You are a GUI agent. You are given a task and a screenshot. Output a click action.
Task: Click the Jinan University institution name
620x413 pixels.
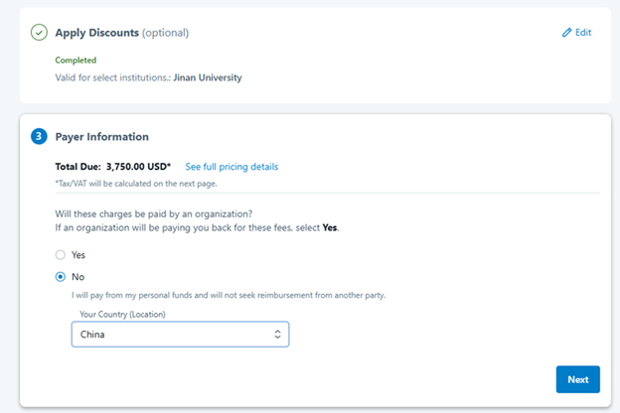pyautogui.click(x=208, y=77)
